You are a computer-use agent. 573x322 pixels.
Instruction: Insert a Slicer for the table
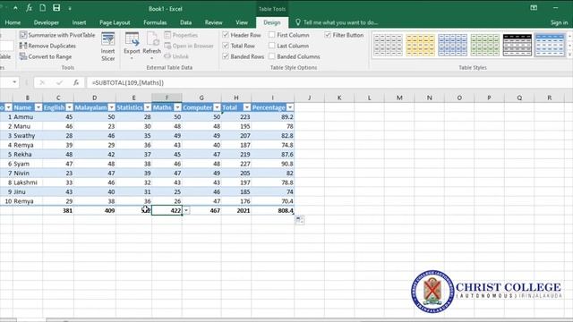click(107, 47)
